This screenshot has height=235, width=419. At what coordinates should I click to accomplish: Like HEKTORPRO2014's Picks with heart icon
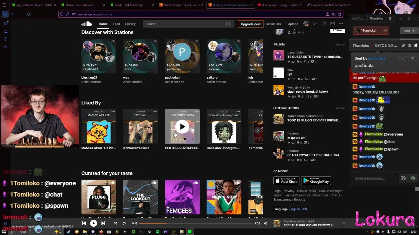tap(185, 139)
